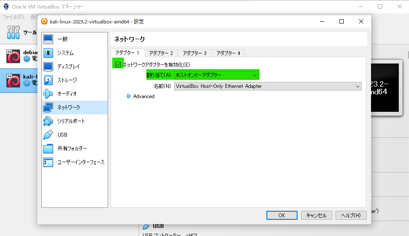Maximize the settings dialog window

[342, 21]
